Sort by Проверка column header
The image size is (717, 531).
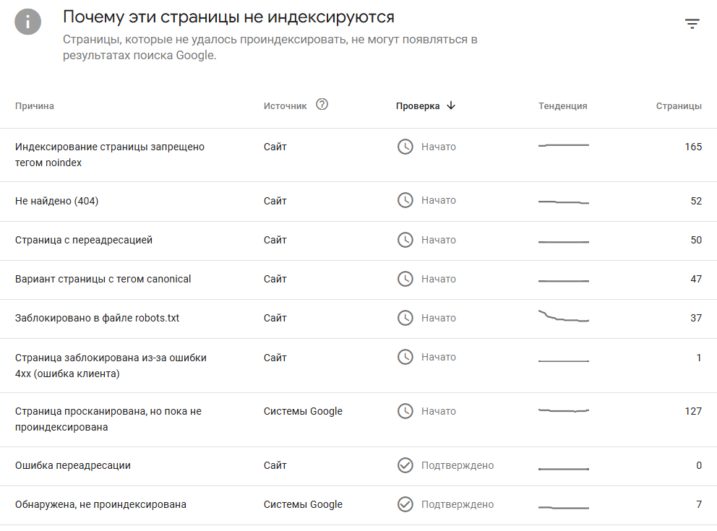point(418,106)
